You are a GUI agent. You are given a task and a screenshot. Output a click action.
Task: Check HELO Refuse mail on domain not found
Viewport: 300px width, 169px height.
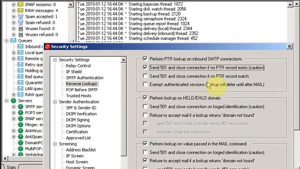point(145,115)
